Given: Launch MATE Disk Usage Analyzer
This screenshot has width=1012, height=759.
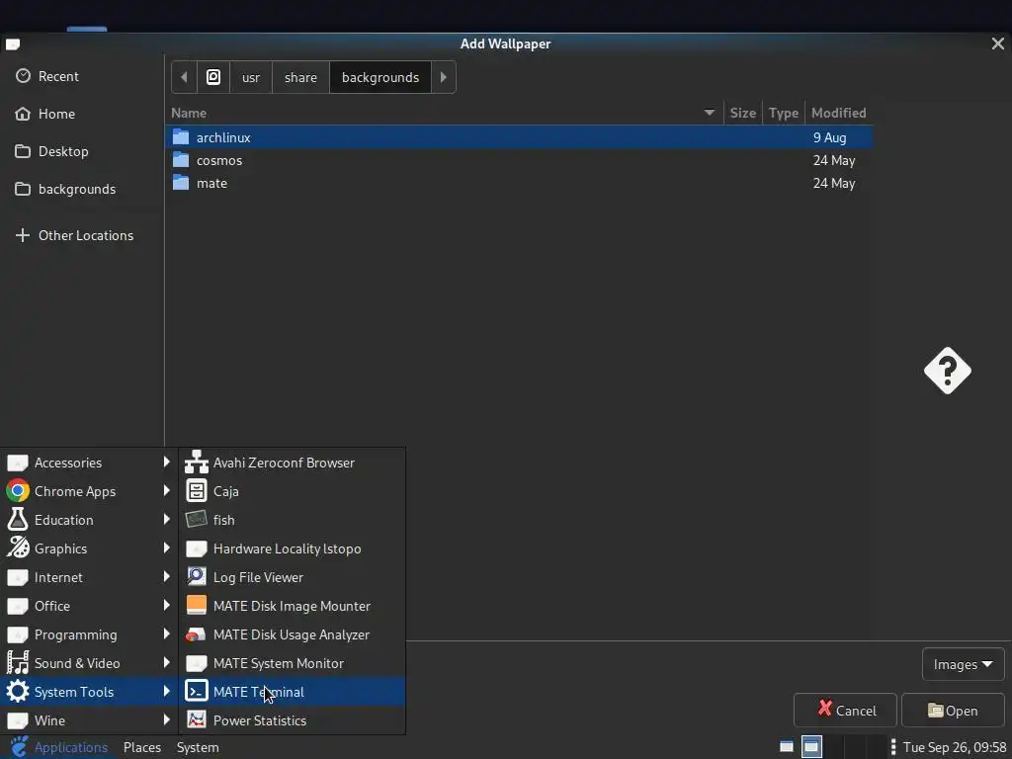Looking at the screenshot, I should [293, 634].
